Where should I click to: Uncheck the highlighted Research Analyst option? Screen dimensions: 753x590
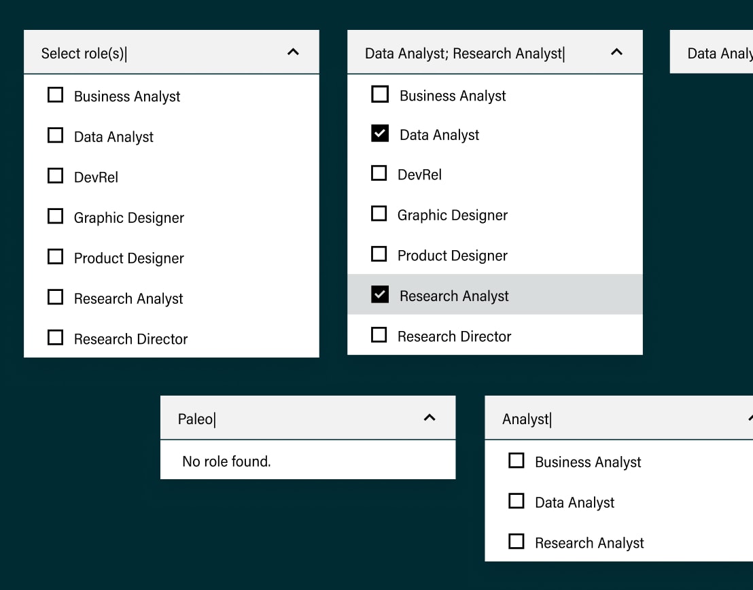point(379,294)
